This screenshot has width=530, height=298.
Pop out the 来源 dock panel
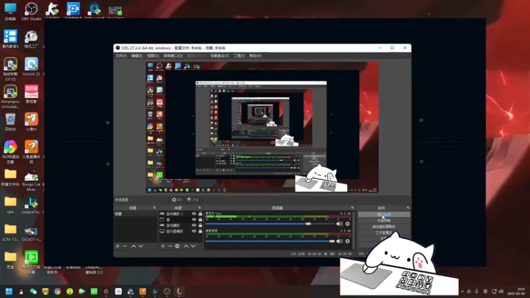click(199, 208)
